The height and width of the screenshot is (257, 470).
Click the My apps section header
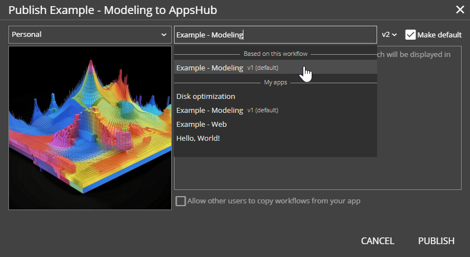coord(275,82)
